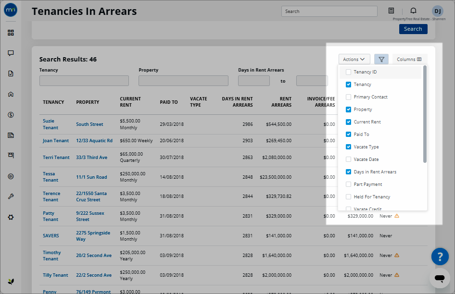Image resolution: width=455 pixels, height=294 pixels.
Task: Open the 9/222 Sussex Street property link
Action: (x=90, y=216)
